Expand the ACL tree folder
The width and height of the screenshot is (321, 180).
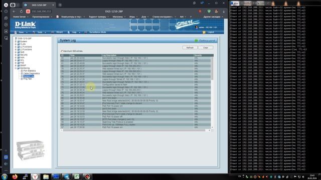pyautogui.click(x=16, y=60)
